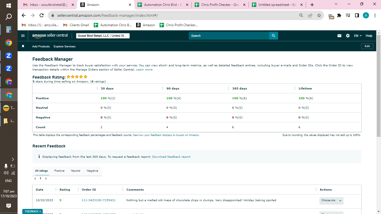This screenshot has height=214, width=381.
Task: Click Download feedback report link
Action: click(171, 157)
